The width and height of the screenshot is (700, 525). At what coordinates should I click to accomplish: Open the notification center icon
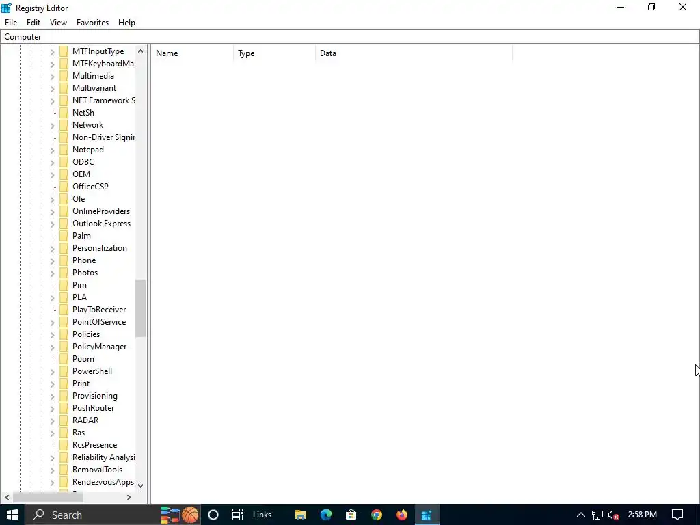[677, 515]
